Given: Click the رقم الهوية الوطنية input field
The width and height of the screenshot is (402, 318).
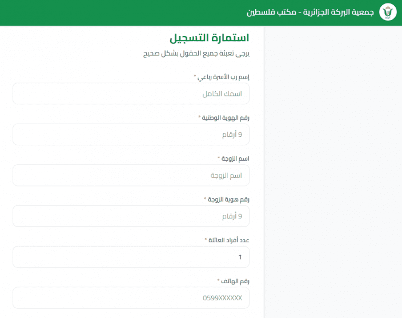Looking at the screenshot, I should tap(131, 134).
